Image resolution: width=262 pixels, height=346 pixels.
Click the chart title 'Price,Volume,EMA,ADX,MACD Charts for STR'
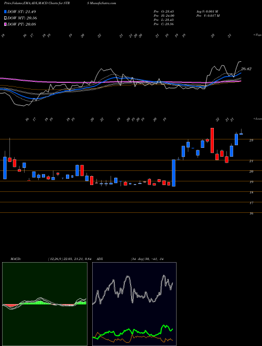click(37, 3)
